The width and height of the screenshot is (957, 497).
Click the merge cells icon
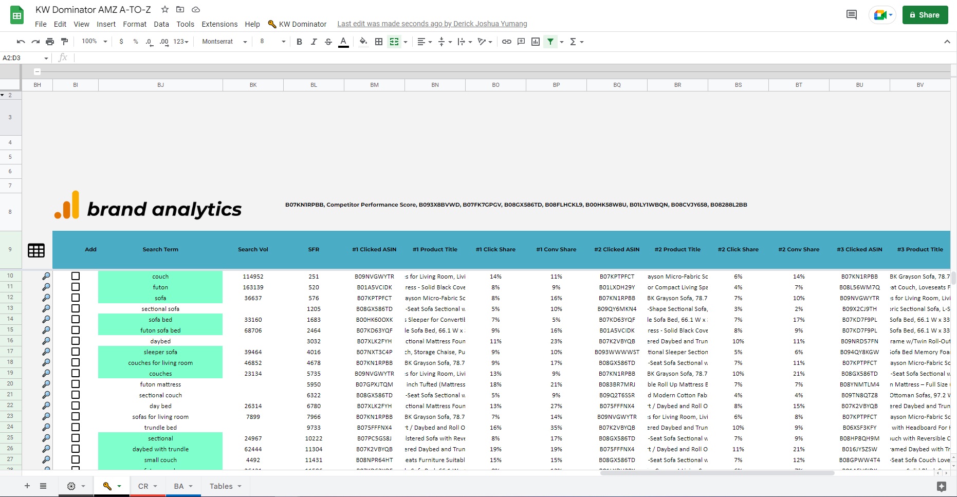click(x=394, y=42)
